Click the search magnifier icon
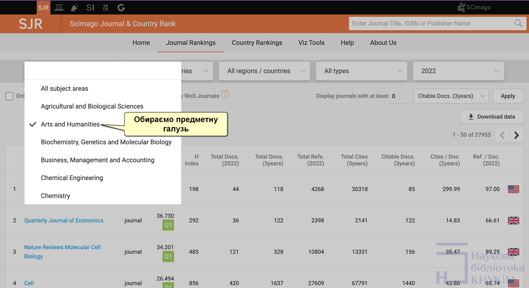This screenshot has width=529, height=288. pyautogui.click(x=518, y=23)
